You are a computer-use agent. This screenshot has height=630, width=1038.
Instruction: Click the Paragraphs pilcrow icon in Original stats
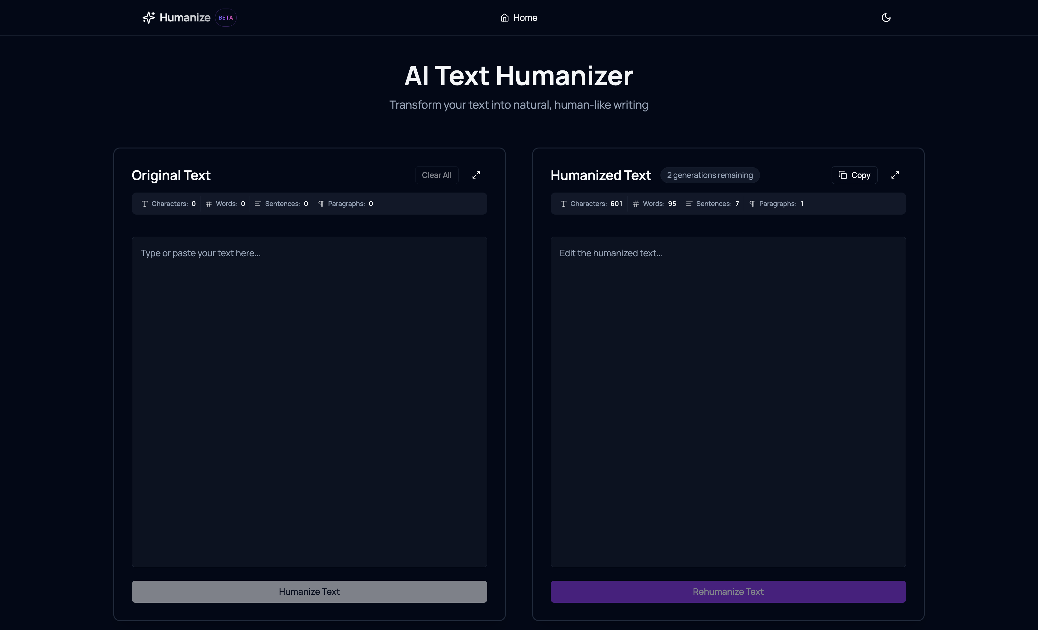tap(321, 204)
